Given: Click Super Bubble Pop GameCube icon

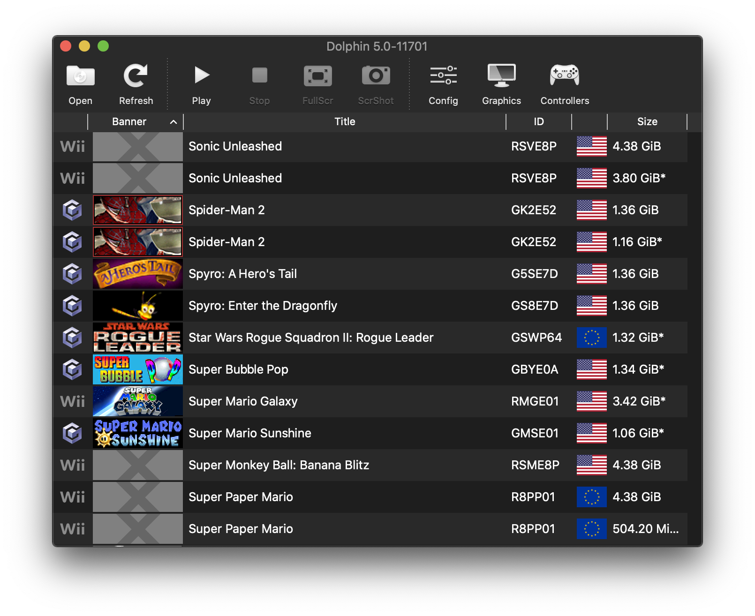Looking at the screenshot, I should click(72, 369).
